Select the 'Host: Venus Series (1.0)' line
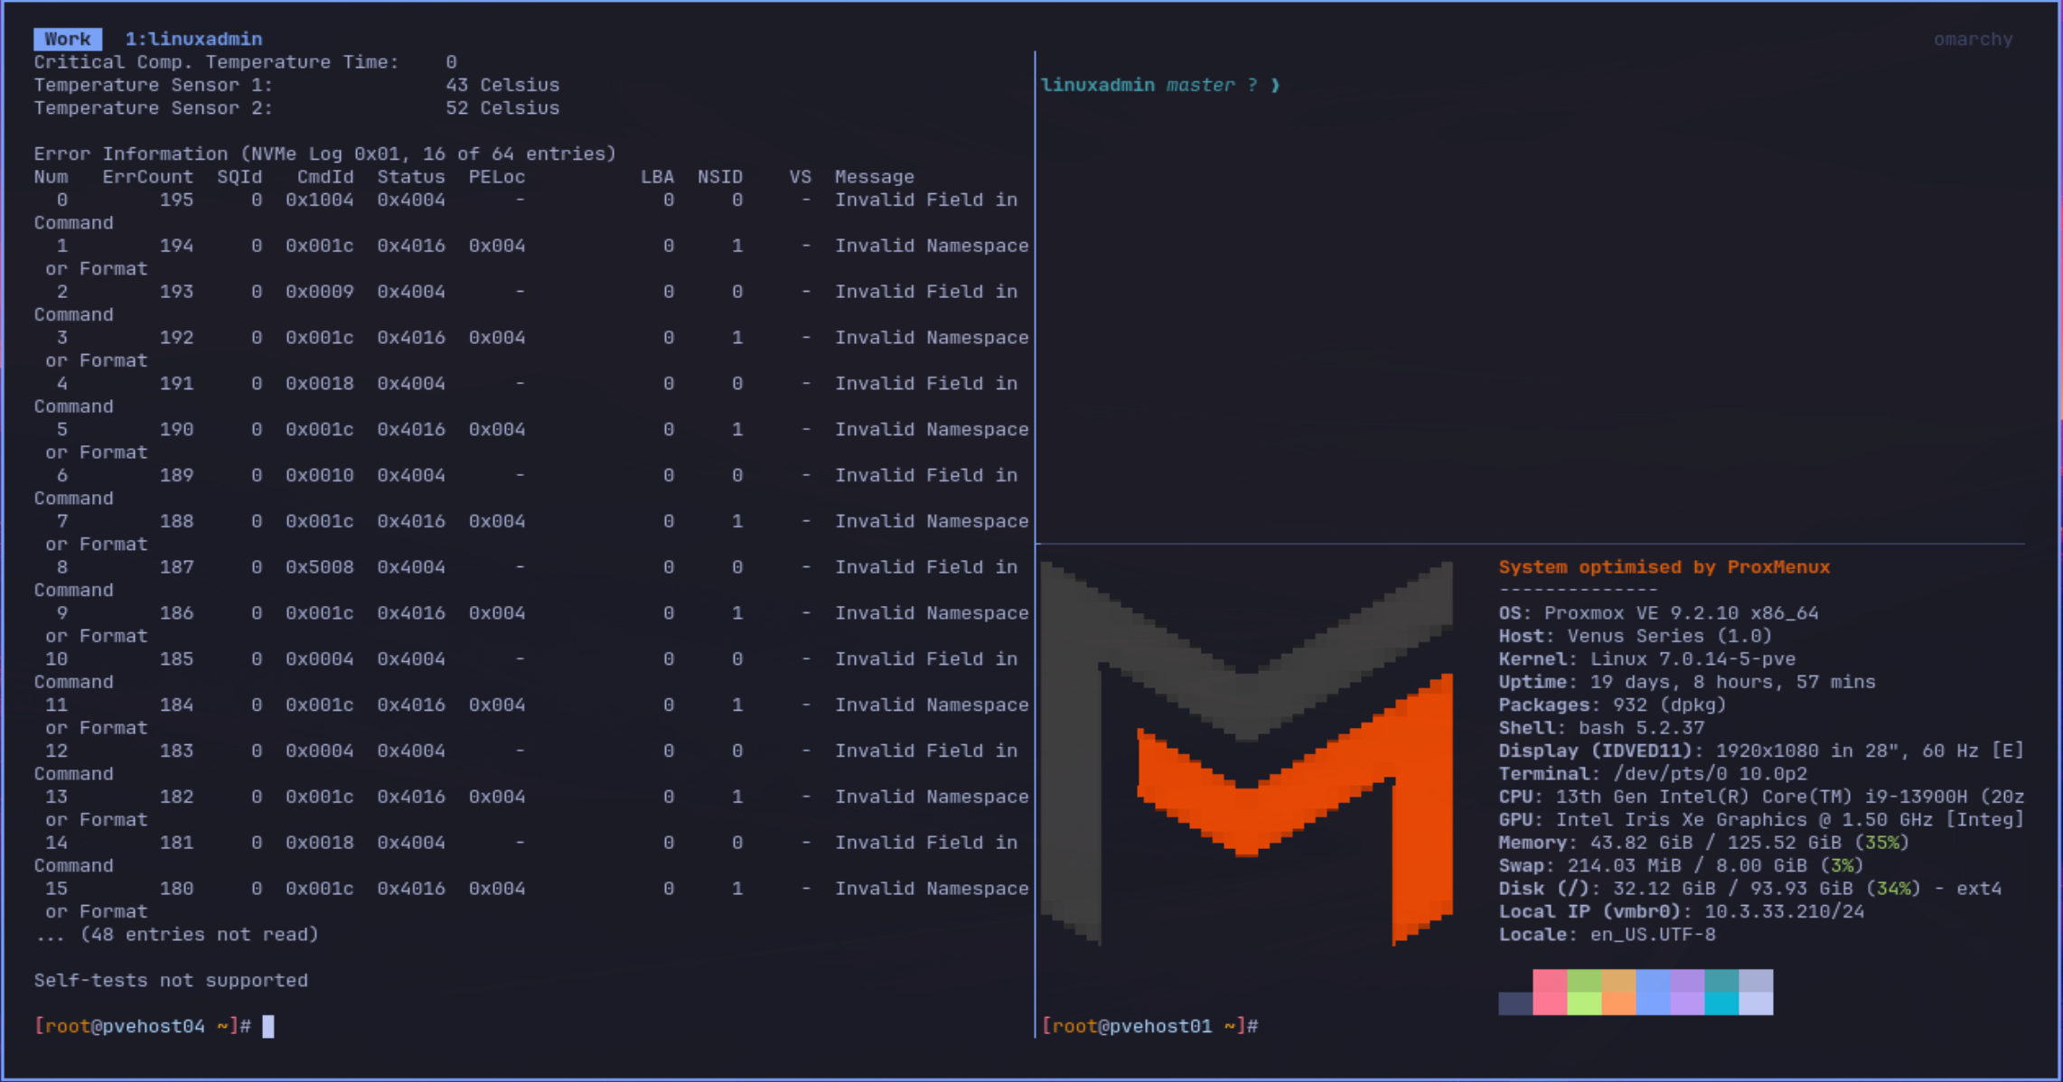This screenshot has width=2063, height=1082. (1636, 636)
